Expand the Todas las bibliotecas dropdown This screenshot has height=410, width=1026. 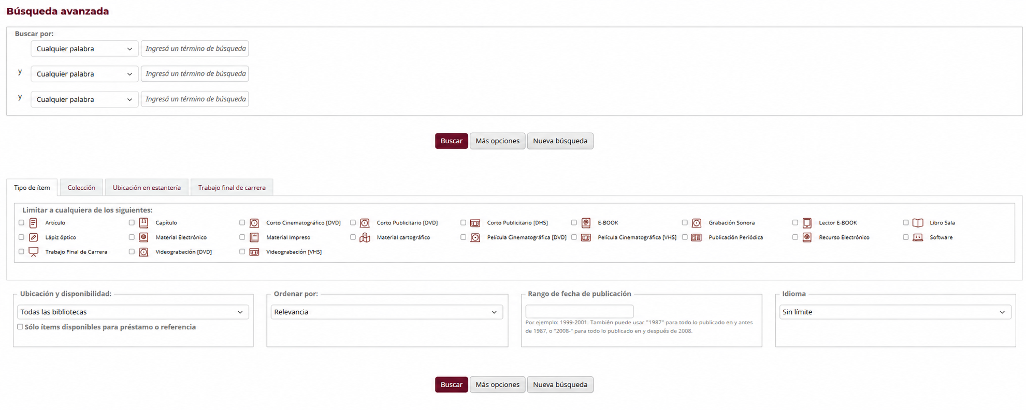pyautogui.click(x=133, y=312)
